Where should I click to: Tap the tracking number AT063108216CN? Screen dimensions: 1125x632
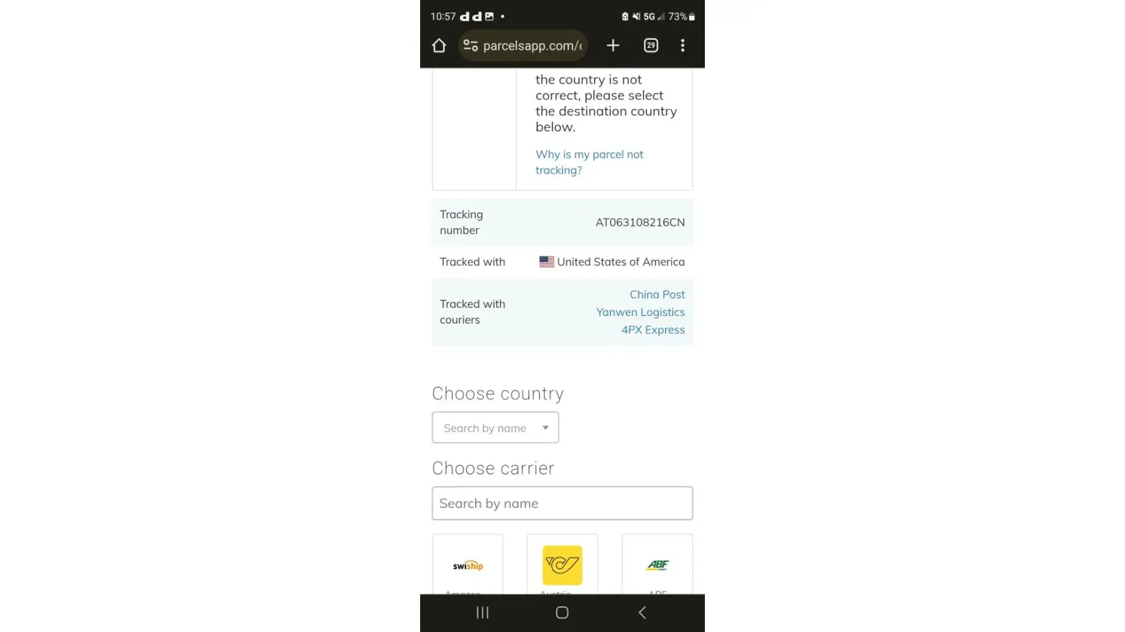click(640, 222)
